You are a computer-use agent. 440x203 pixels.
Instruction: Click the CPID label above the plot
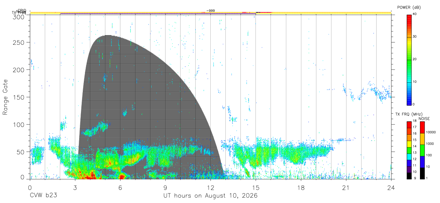22,10
